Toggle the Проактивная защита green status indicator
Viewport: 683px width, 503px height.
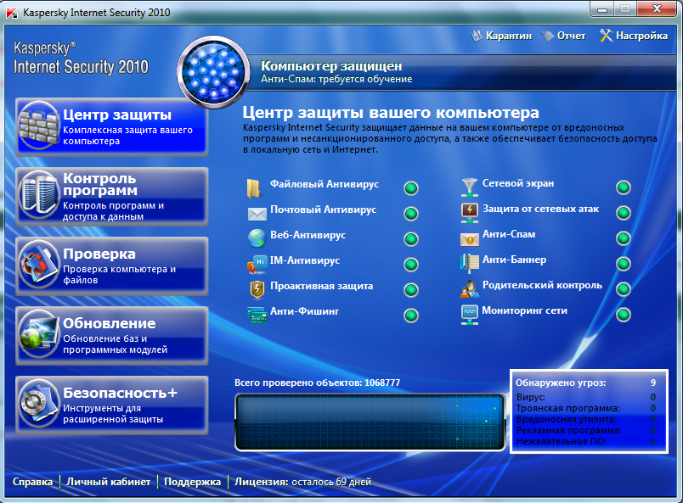tap(411, 290)
